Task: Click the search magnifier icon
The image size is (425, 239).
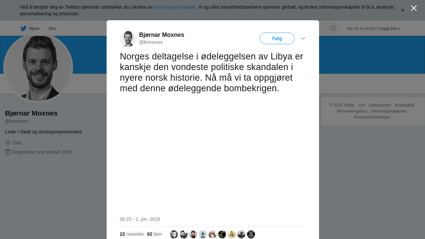Action: tap(333, 28)
